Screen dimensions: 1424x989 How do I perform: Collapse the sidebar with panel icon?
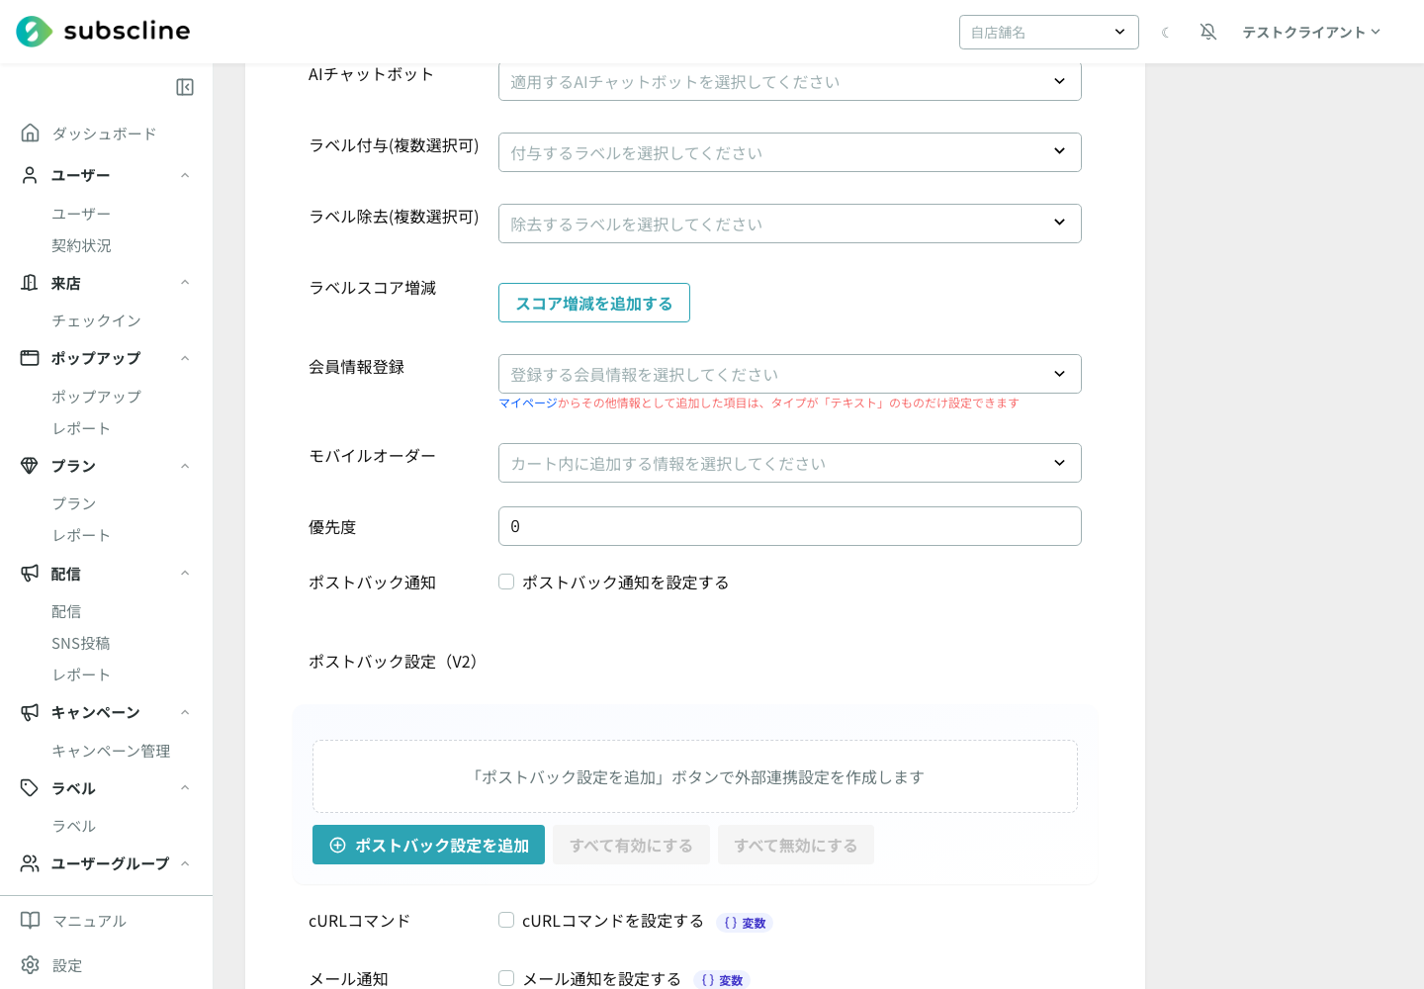click(185, 87)
